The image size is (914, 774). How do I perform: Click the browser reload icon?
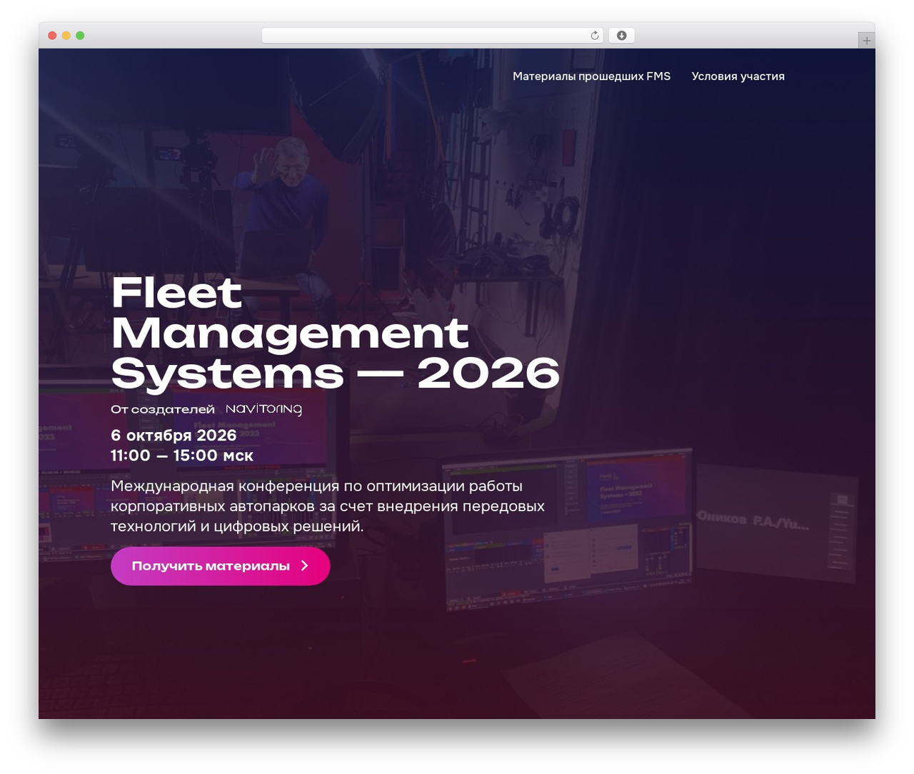pyautogui.click(x=594, y=36)
